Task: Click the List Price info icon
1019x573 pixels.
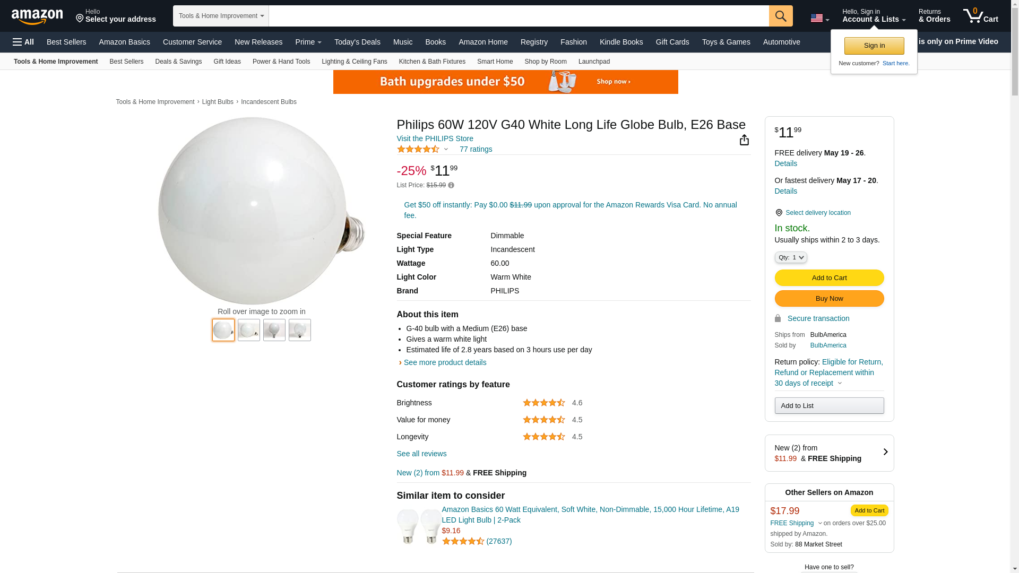Action: pos(451,185)
